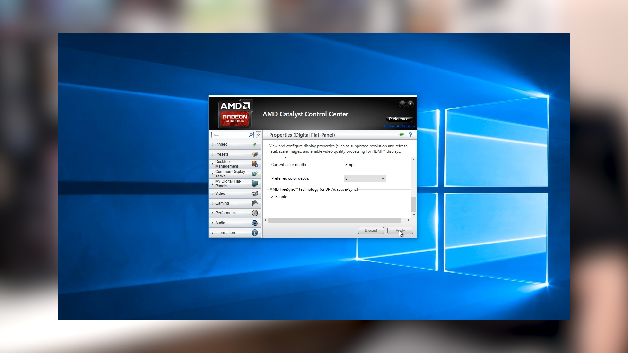The image size is (628, 353).
Task: Click the Apply button
Action: click(x=400, y=230)
